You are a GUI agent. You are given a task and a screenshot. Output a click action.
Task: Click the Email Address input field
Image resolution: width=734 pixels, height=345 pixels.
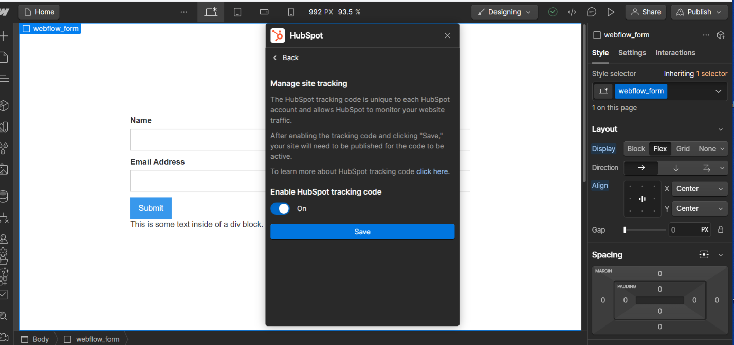coord(300,181)
